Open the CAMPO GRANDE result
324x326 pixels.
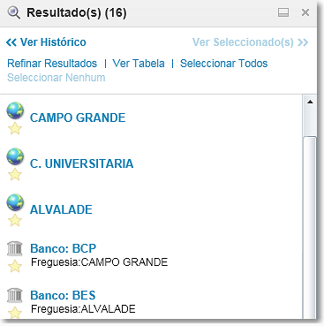pyautogui.click(x=78, y=118)
